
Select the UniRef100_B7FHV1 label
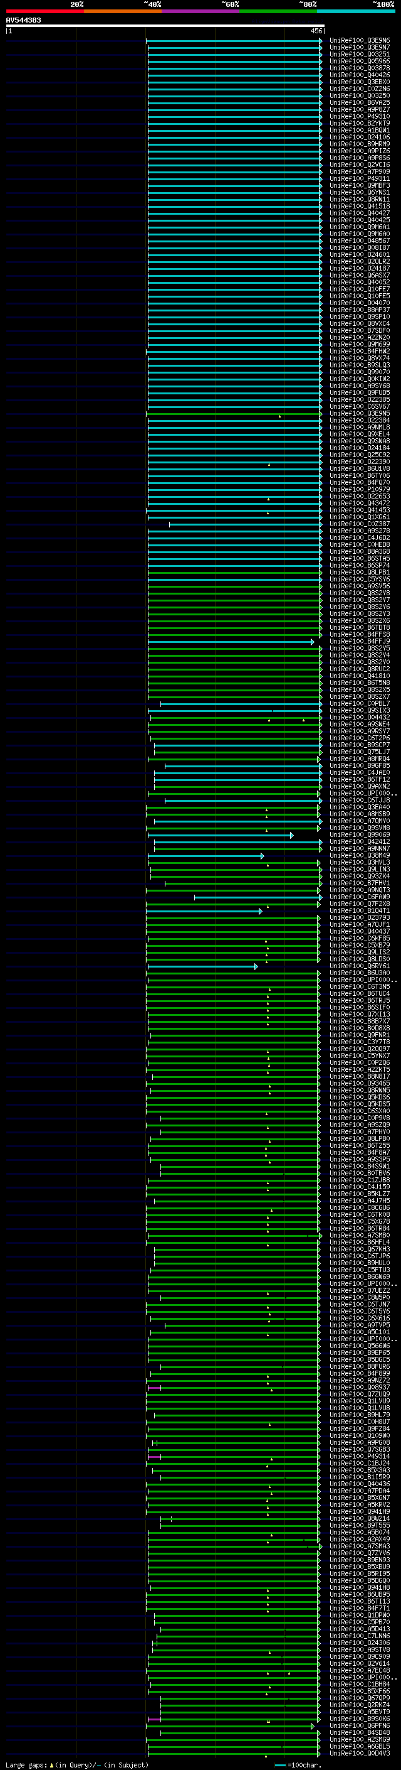(359, 883)
